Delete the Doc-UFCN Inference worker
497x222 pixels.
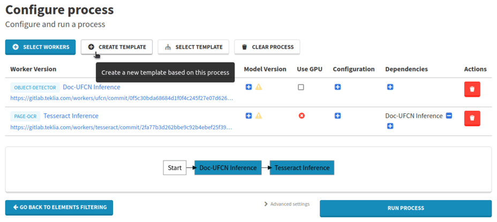click(x=472, y=89)
